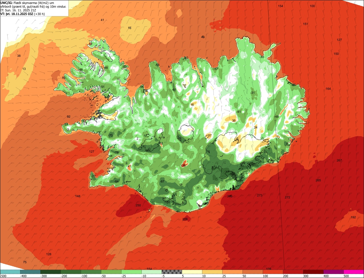Click the flux value 148 southwest of Iceland
This screenshot has height=278, width=364.
pos(78,196)
